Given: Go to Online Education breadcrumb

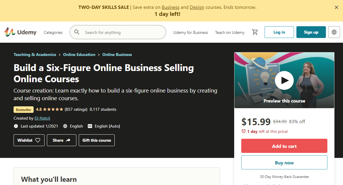Looking at the screenshot, I should [79, 54].
